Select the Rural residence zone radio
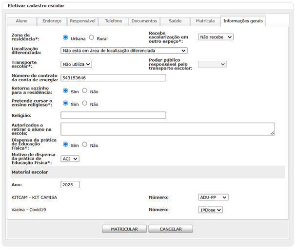 click(x=92, y=37)
